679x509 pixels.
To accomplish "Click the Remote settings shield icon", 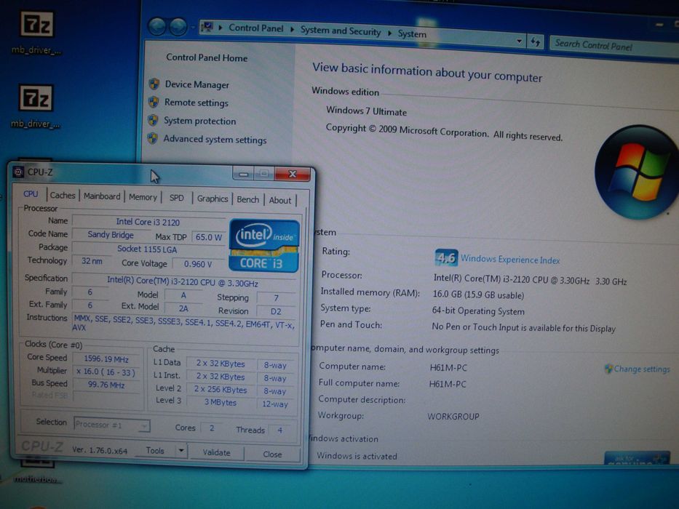I will tap(154, 102).
